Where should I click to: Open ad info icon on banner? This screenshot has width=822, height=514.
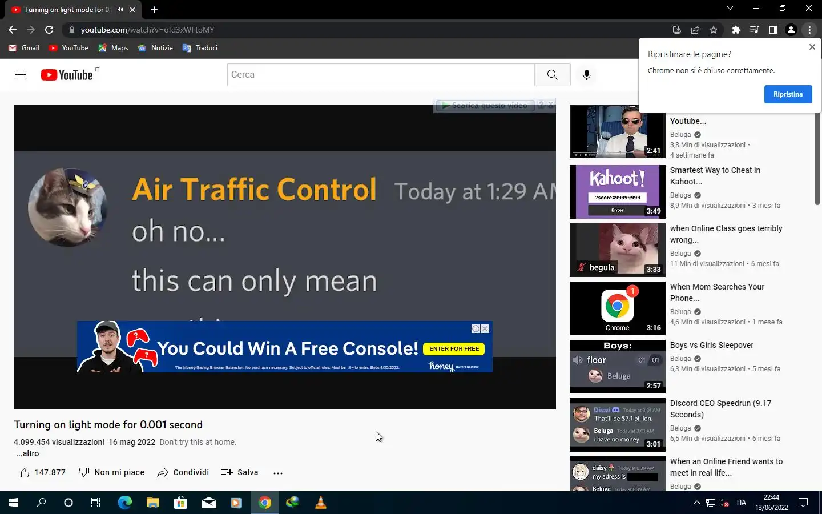(476, 328)
